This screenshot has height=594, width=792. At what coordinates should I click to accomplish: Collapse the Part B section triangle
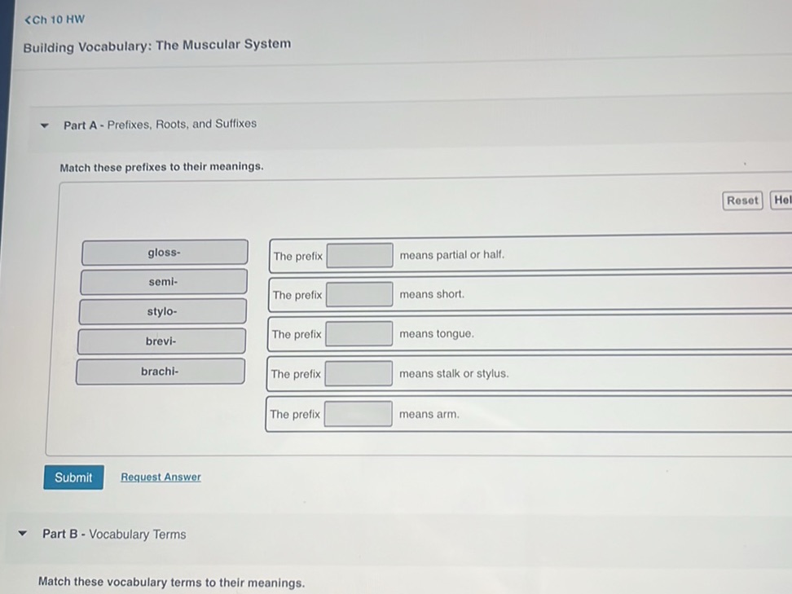point(27,536)
